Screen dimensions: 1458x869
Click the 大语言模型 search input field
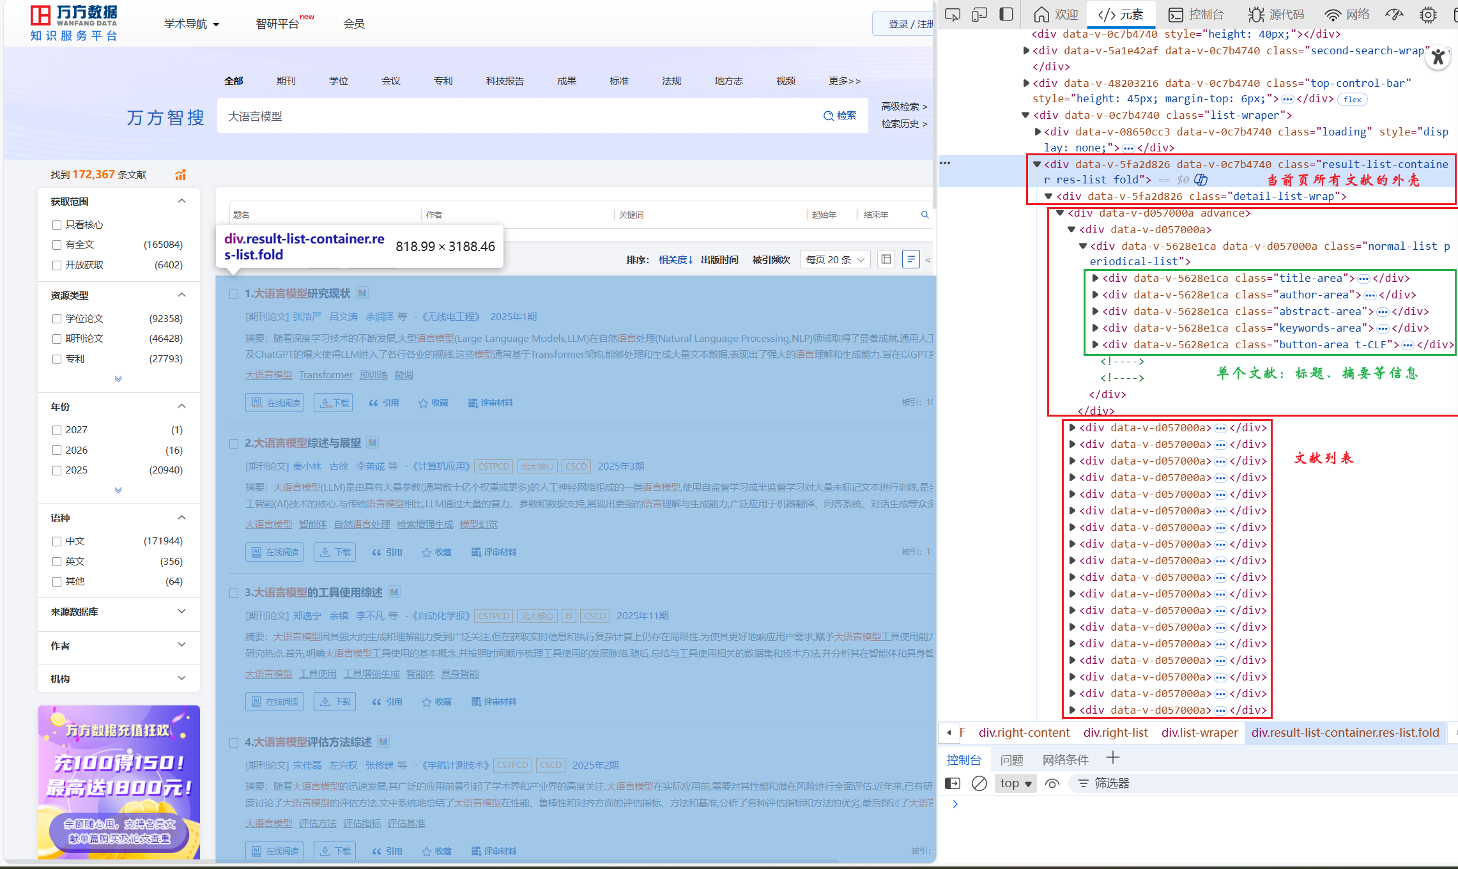coord(511,116)
